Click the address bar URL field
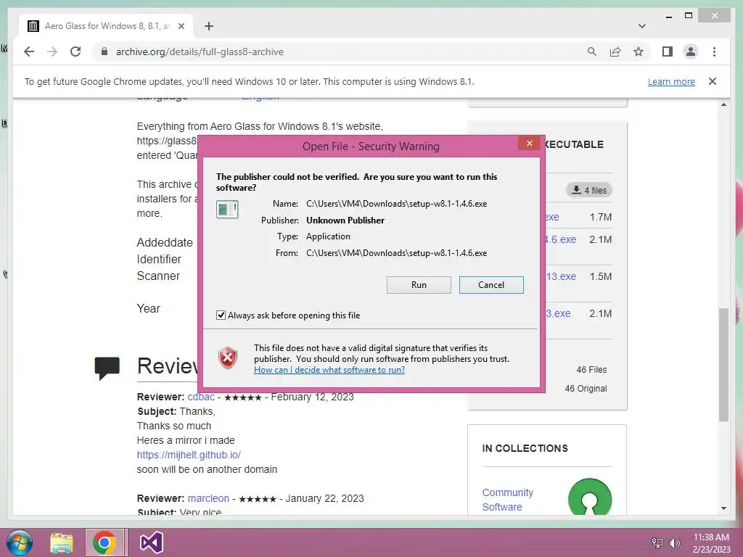 pyautogui.click(x=341, y=51)
